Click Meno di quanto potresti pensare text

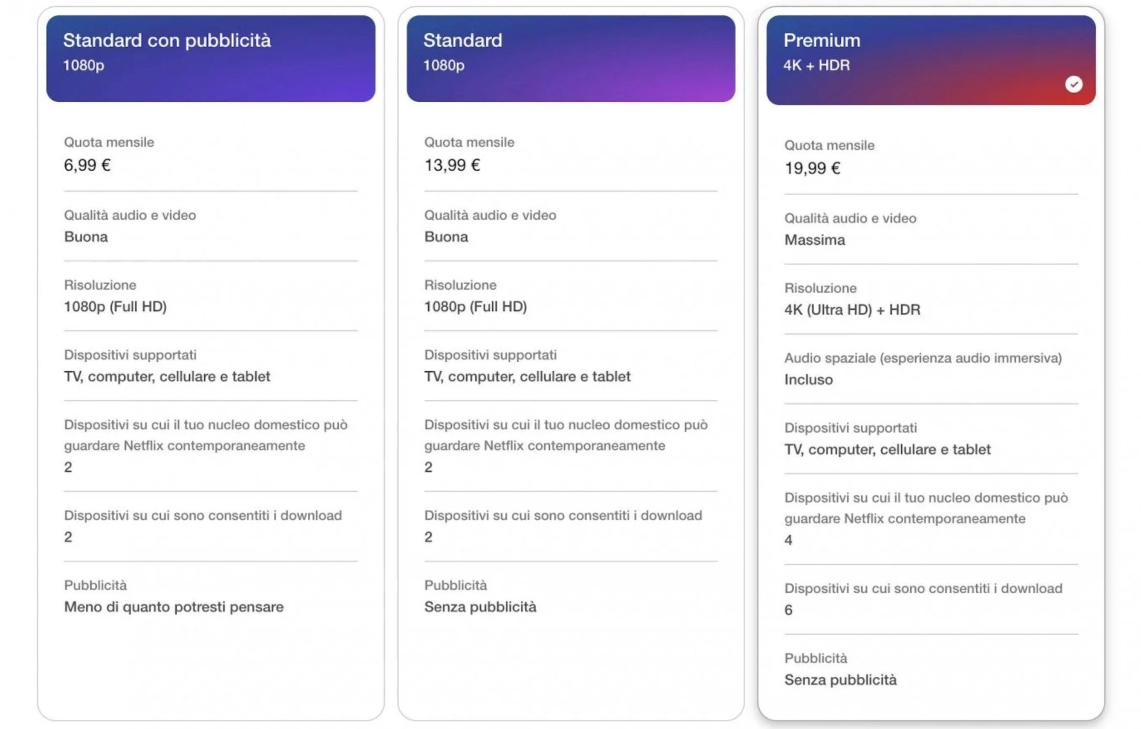174,607
